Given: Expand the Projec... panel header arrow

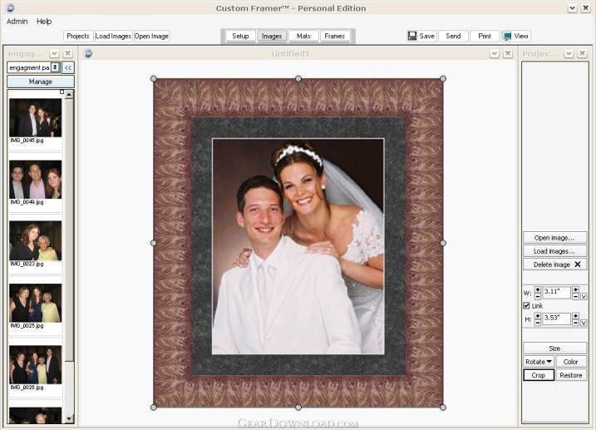Looking at the screenshot, I should (x=569, y=53).
